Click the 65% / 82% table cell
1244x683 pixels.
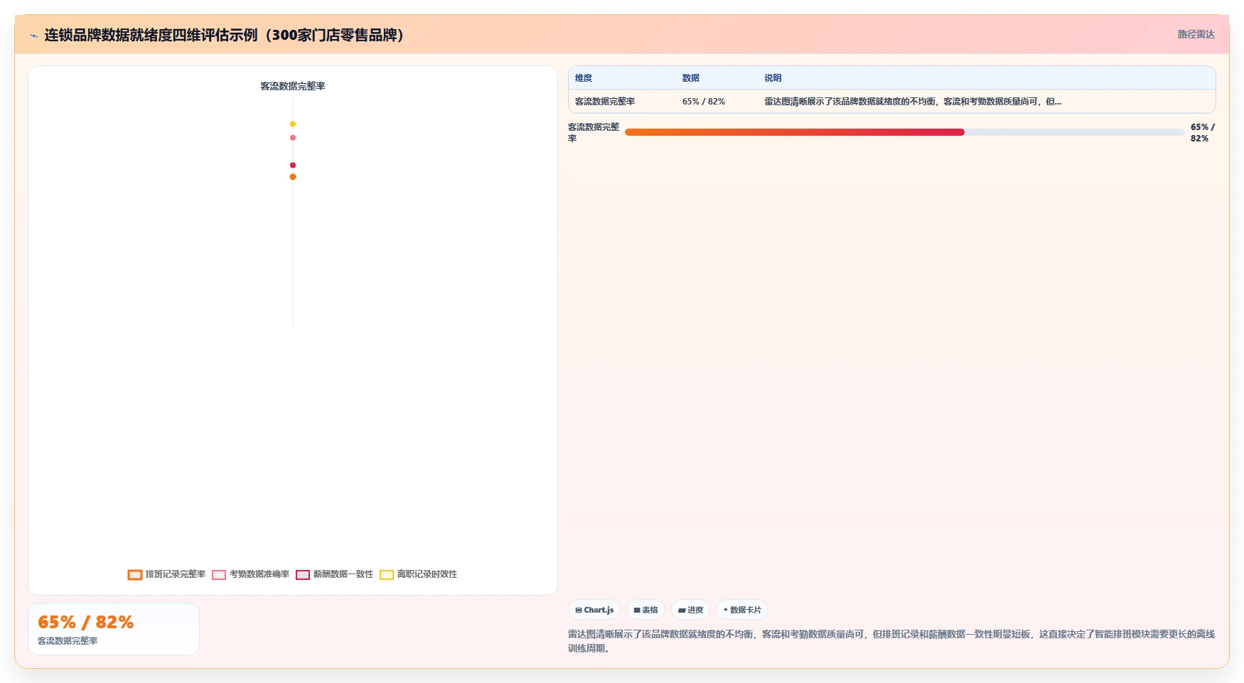coord(704,102)
